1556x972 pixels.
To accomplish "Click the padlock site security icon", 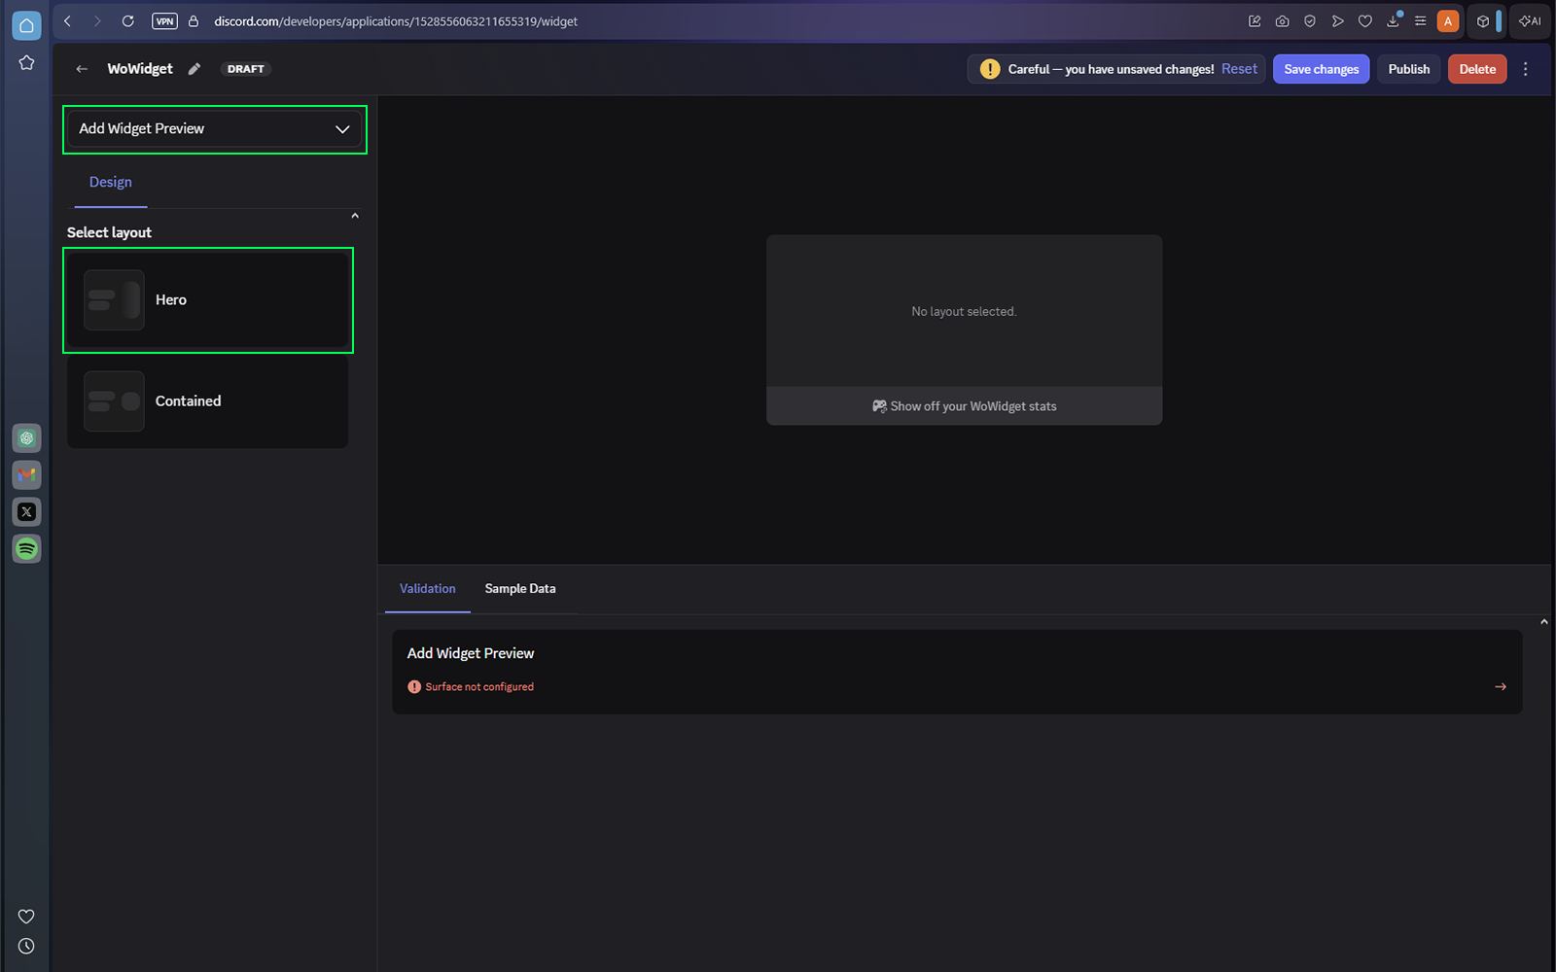I will [x=194, y=21].
